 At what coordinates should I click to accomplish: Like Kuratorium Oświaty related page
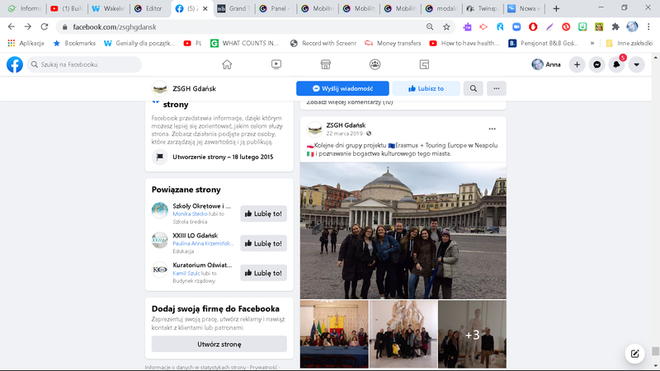[x=263, y=273]
